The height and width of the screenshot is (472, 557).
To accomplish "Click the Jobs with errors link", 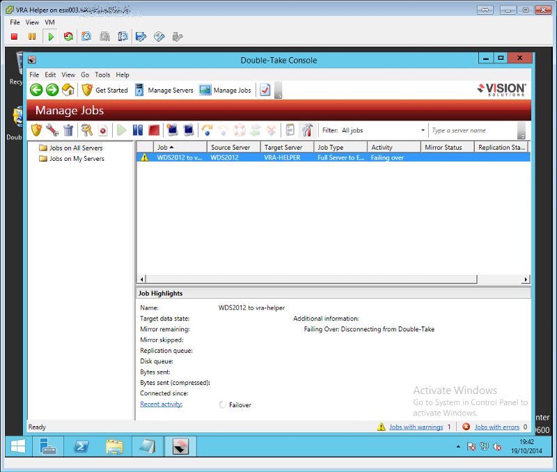I will pyautogui.click(x=497, y=427).
